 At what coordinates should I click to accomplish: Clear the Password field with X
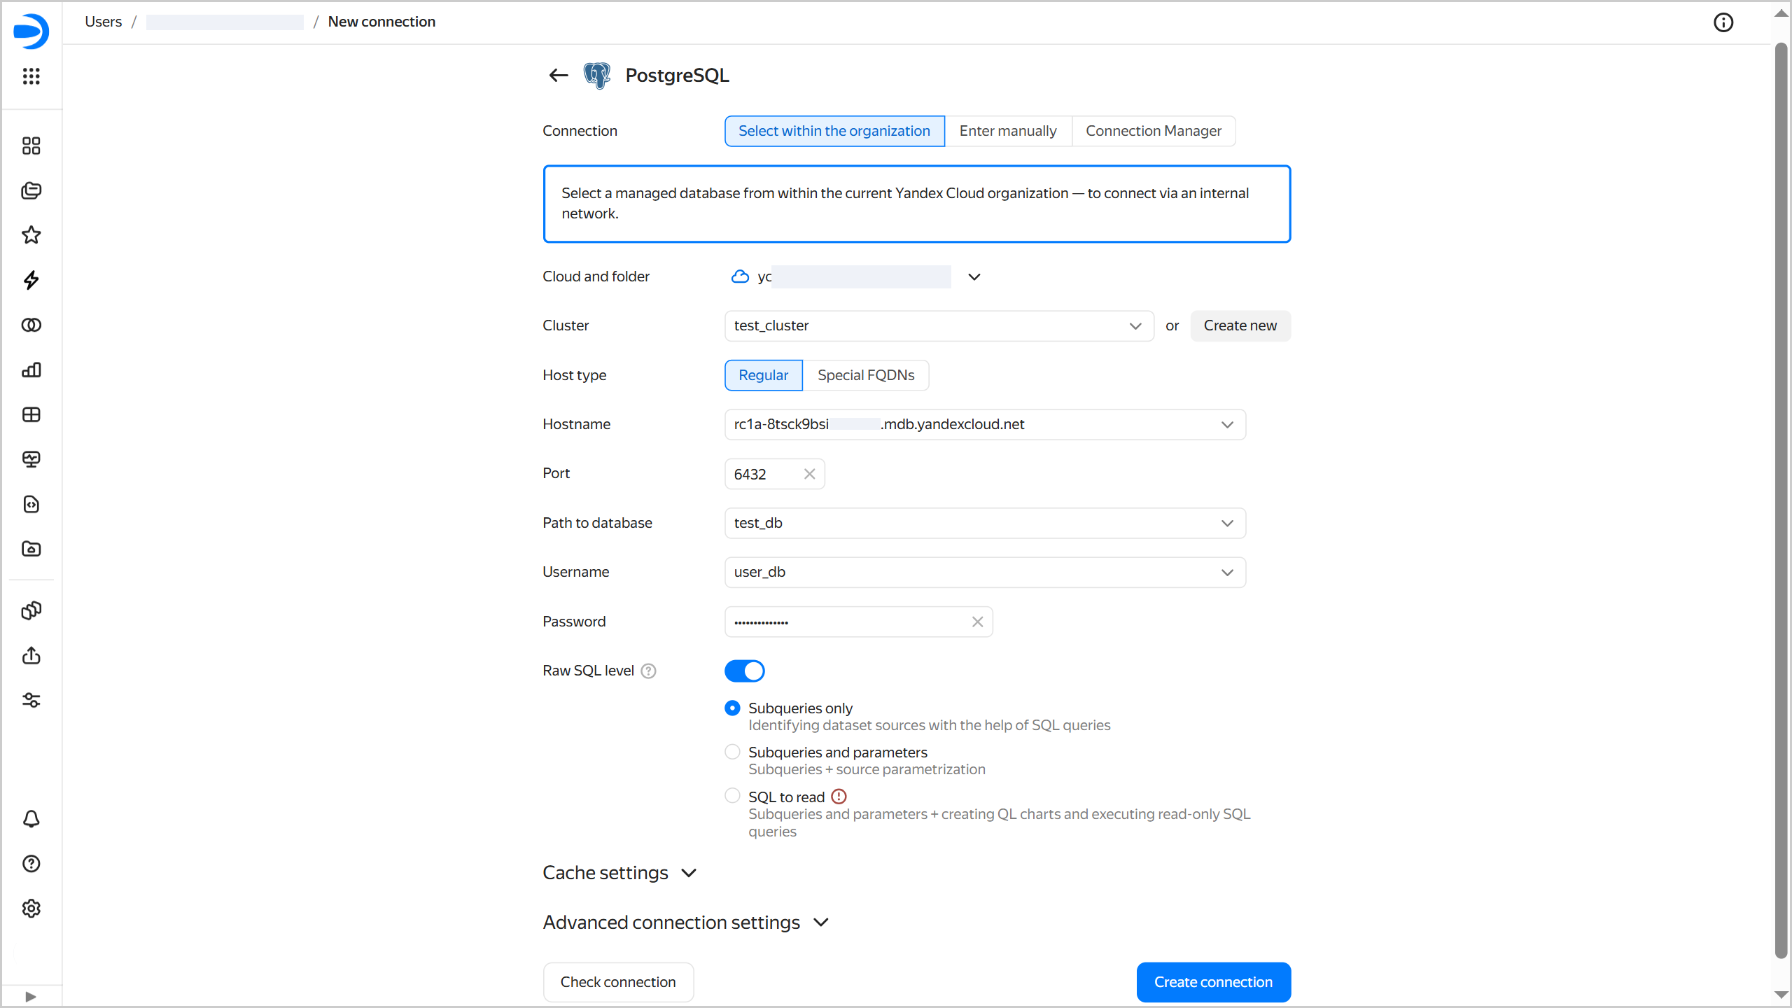coord(977,622)
